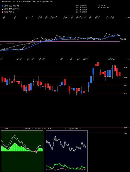Click the magenta DOW PT legend swatch
Screen dimensions: 130x172
3,12
